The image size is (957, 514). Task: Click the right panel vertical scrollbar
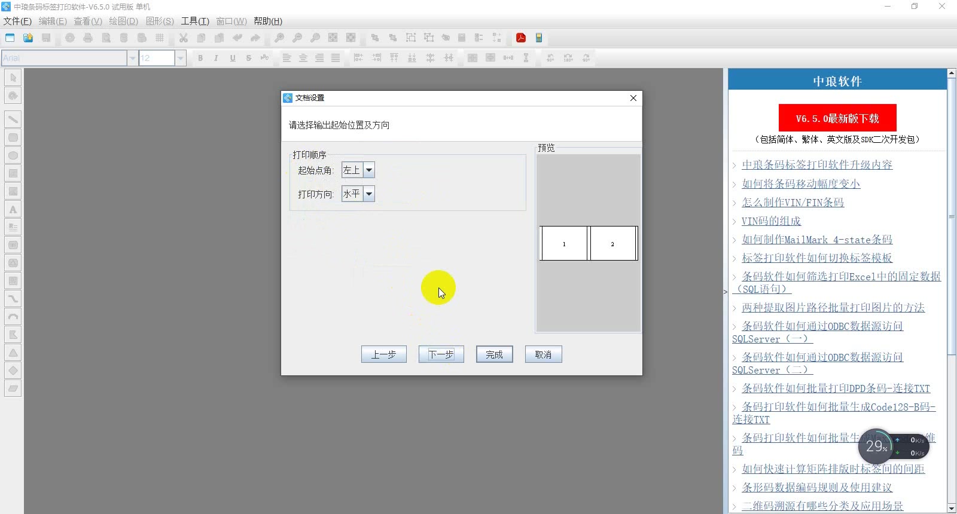click(952, 216)
